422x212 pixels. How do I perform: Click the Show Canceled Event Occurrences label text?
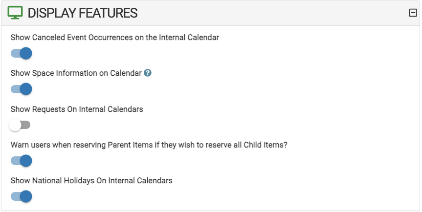114,37
